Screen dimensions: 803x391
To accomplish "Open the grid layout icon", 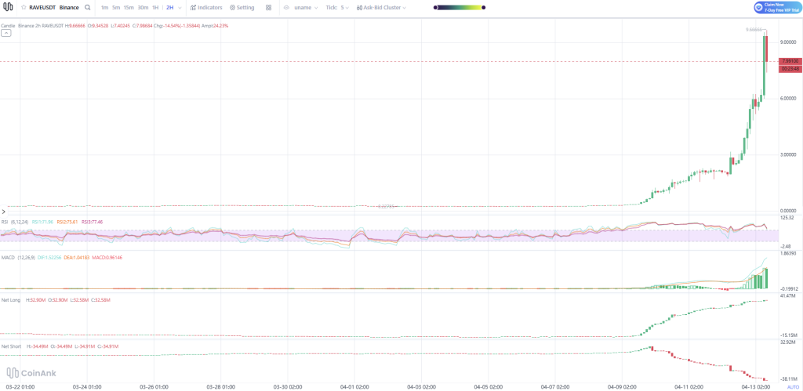I will click(269, 7).
